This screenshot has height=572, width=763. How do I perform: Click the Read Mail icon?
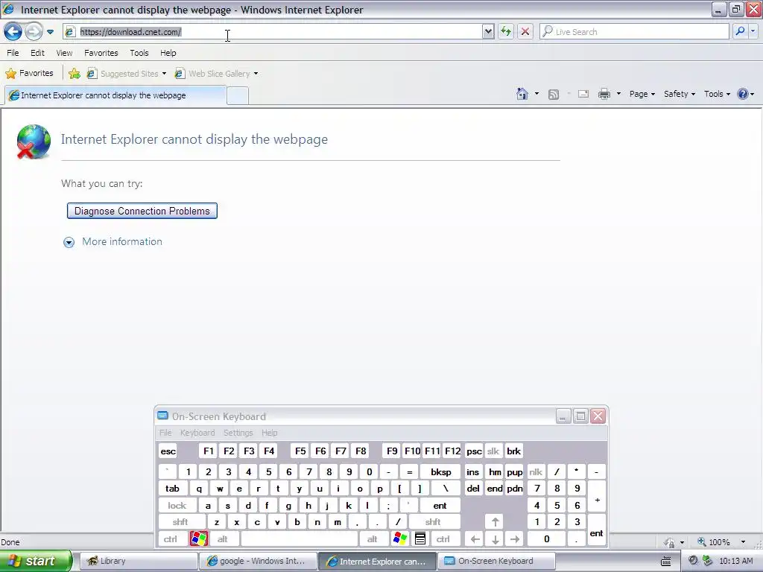[x=583, y=94]
